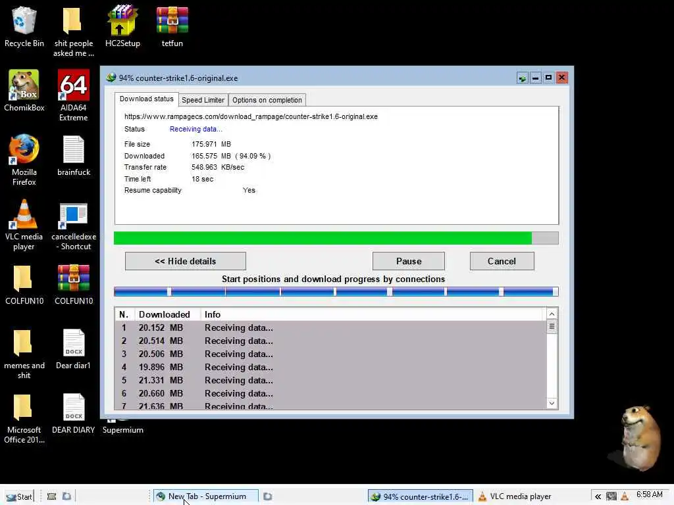Click the second quick launch icon
This screenshot has height=505, width=674.
tap(66, 496)
